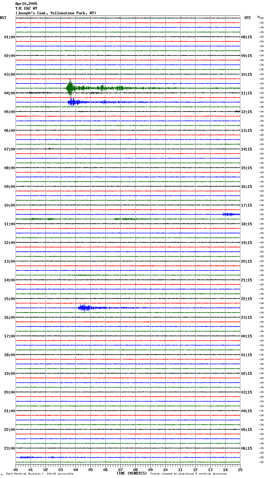The width and height of the screenshot is (265, 478).
Task: Click minute 10 on the time axis
Action: (x=165, y=470)
